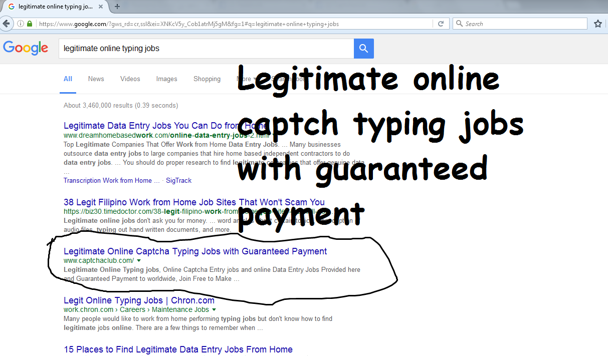Open a new browser tab with plus
This screenshot has width=608, height=356.
117,7
